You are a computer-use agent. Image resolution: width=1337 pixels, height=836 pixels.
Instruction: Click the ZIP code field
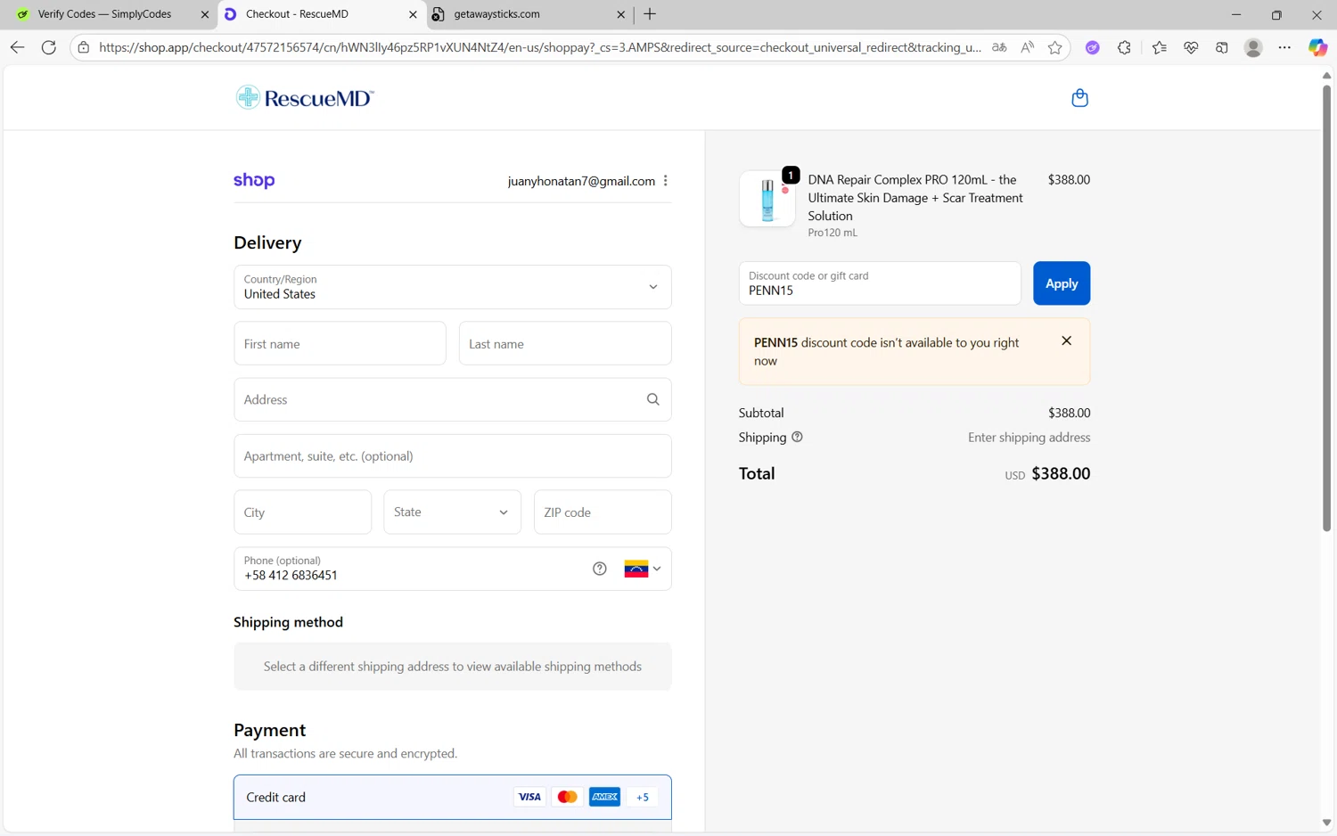click(x=603, y=512)
